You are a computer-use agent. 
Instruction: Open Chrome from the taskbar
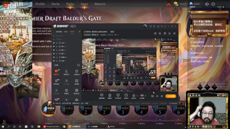(64, 127)
